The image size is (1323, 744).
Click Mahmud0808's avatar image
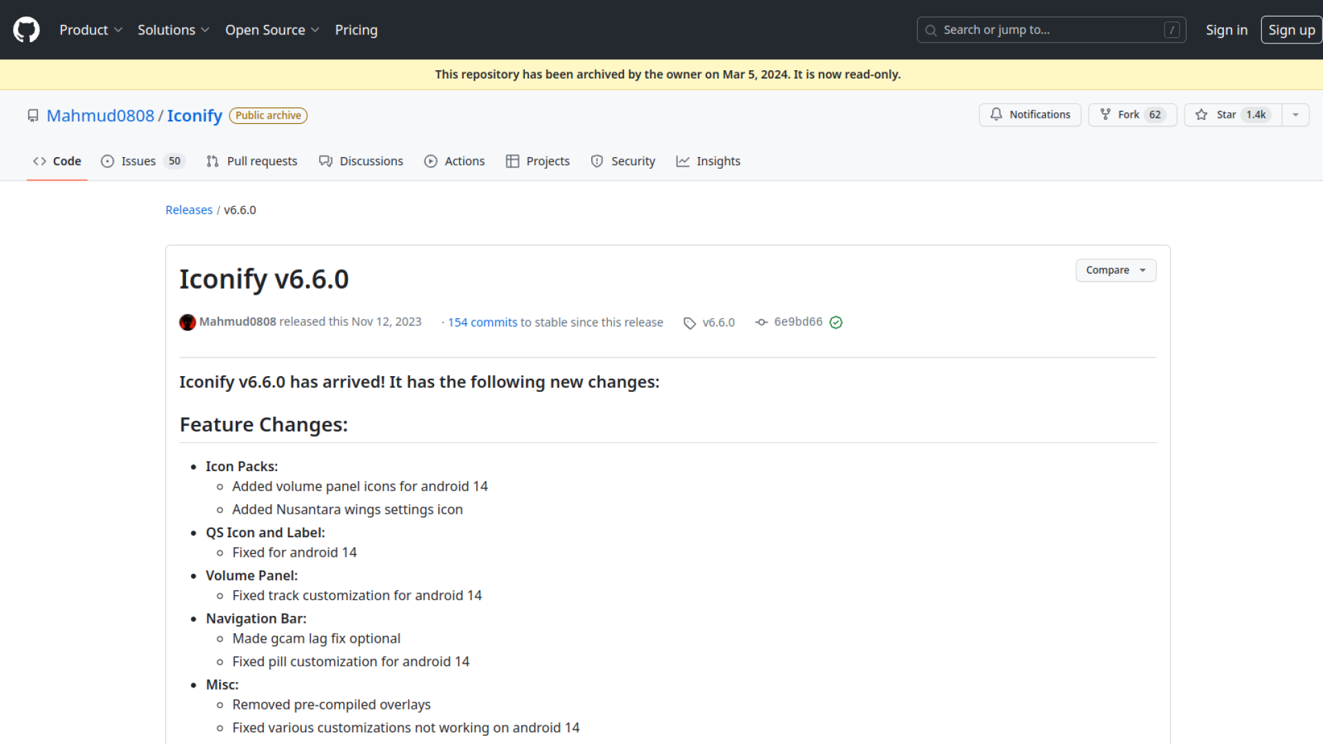[x=187, y=322]
